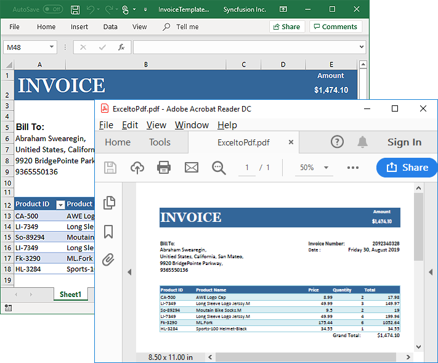Open the Window menu in Acrobat
Viewport: 438px width, 363px height.
click(x=192, y=125)
